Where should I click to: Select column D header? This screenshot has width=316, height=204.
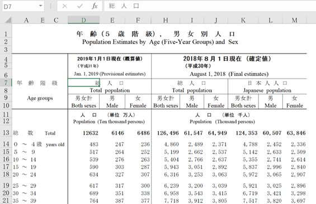coord(84,20)
